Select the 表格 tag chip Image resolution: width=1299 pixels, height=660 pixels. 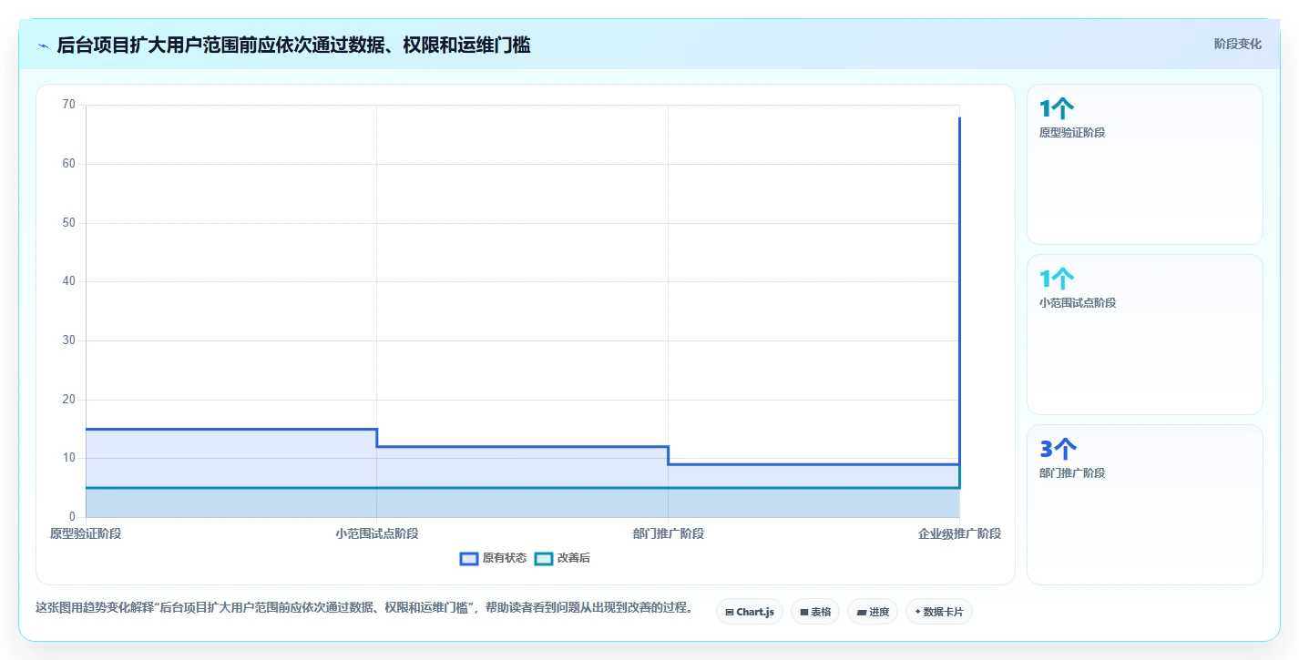click(815, 612)
